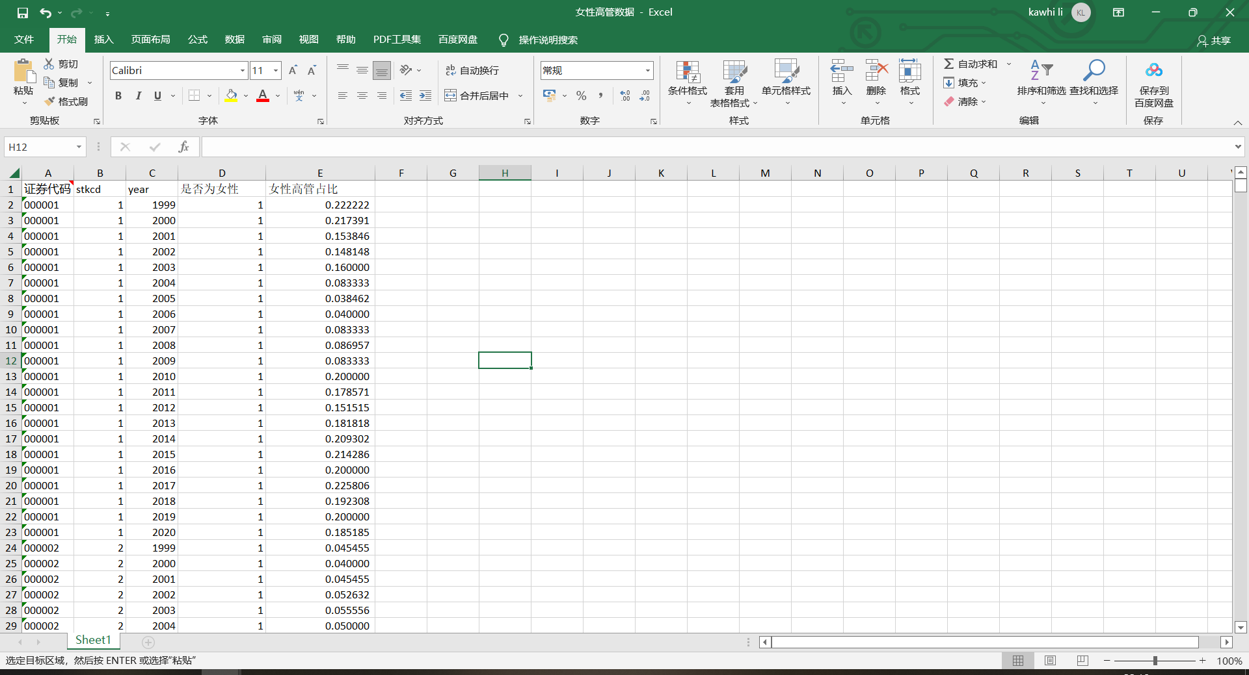Toggle Italic formatting
Screen dimensions: 1249x675
[138, 96]
